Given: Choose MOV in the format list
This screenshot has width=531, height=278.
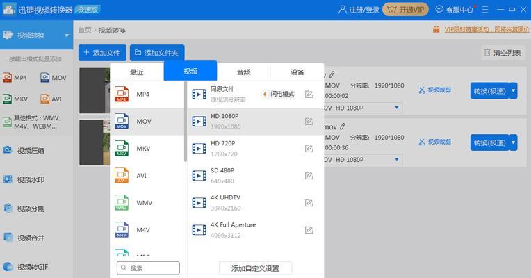Looking at the screenshot, I should pyautogui.click(x=147, y=121).
